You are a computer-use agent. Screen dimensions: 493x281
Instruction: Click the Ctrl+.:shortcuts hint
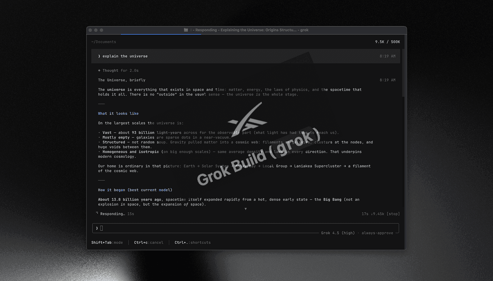tap(192, 243)
